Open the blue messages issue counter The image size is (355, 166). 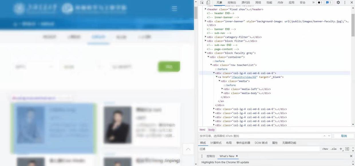(x=328, y=3)
